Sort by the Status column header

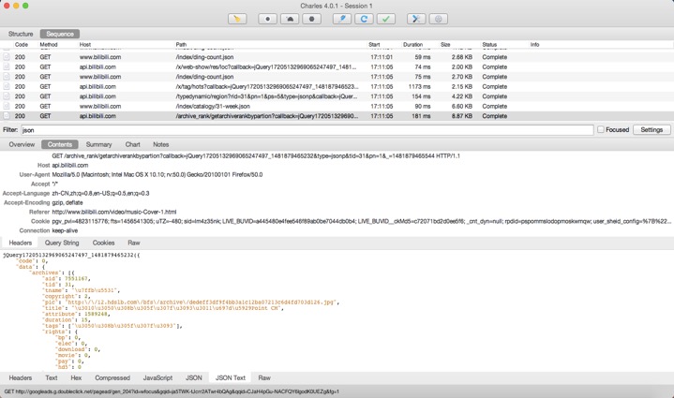click(489, 45)
